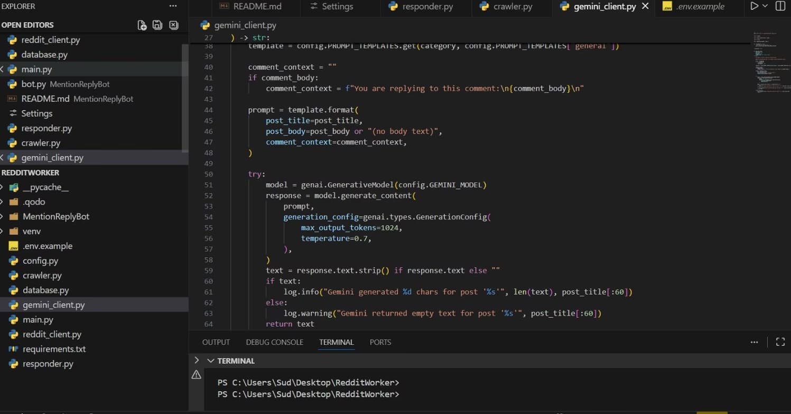
Task: Open crawler.py in REDDITWORKER file tree
Action: [x=42, y=276]
